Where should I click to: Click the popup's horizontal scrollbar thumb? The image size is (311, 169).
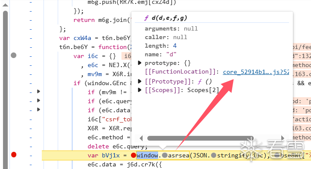pyautogui.click(x=200, y=138)
